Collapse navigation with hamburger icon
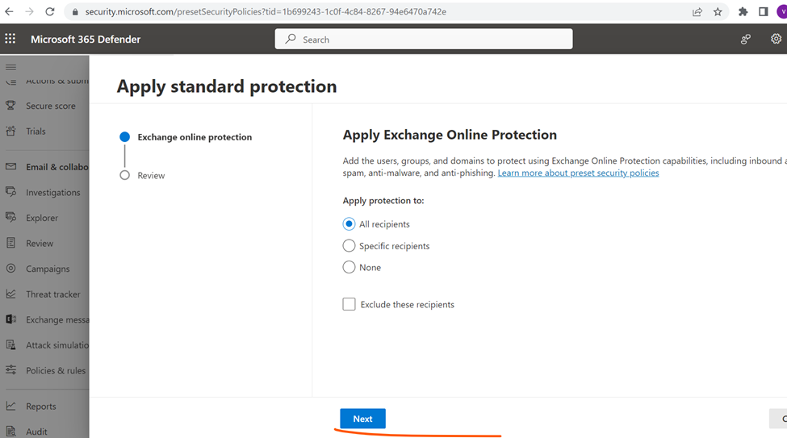This screenshot has width=787, height=438. 11,67
